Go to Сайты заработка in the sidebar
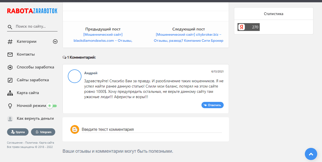322x162 pixels. 33,80
